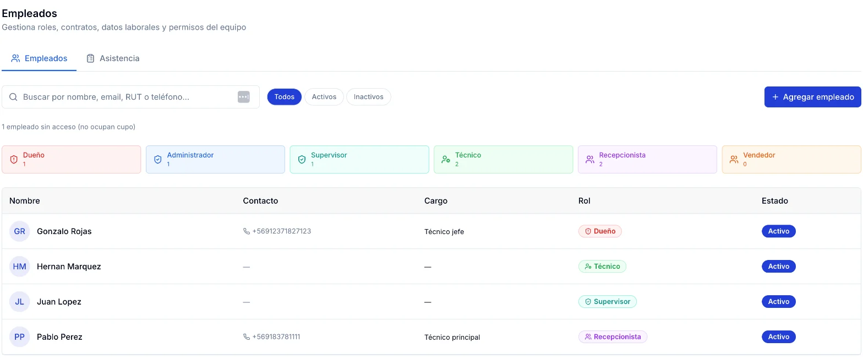Viewport: 863px width, 358px height.
Task: Click the Nombre column header
Action: (x=25, y=201)
